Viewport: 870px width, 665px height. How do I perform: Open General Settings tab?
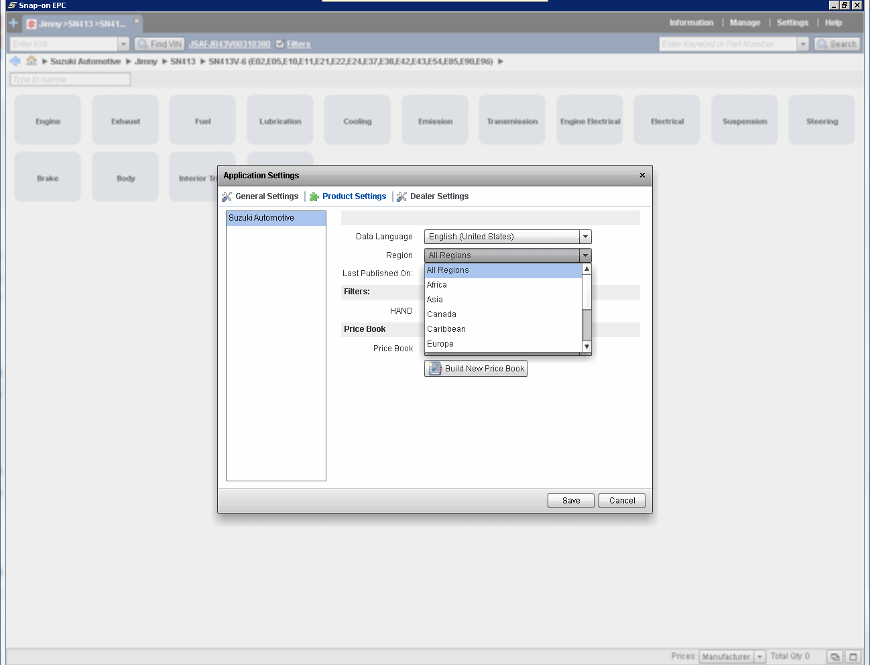point(260,196)
